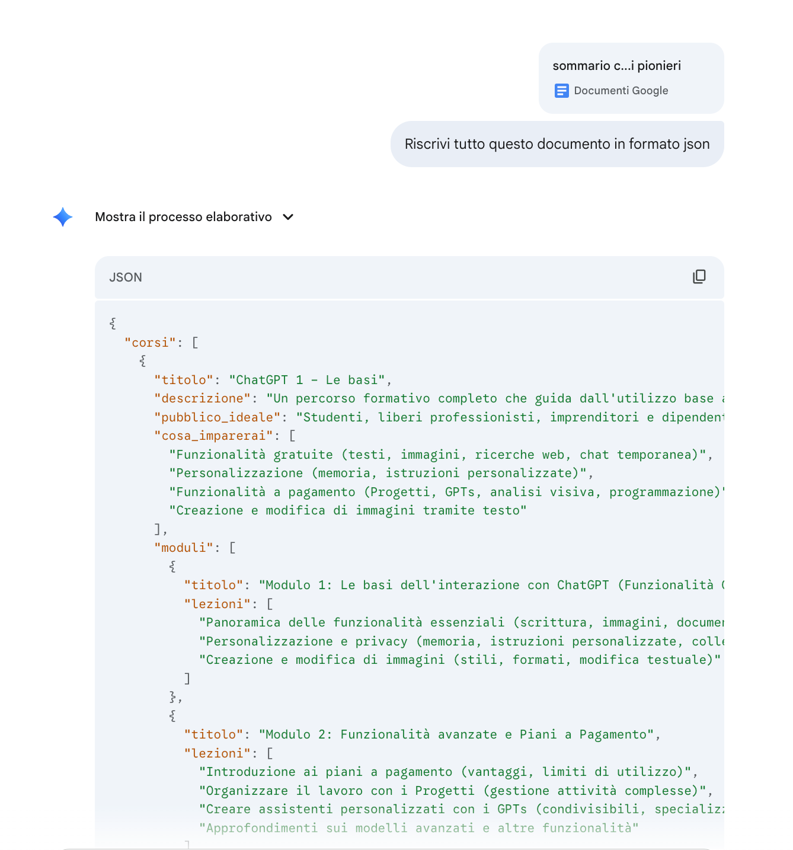The image size is (793, 850).
Task: Click "Modulo 2: Funzionalità avanzate e Piani" value
Action: coord(456,734)
